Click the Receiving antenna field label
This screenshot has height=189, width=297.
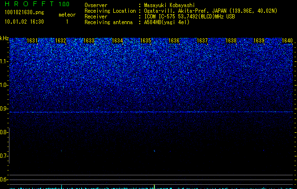pyautogui.click(x=109, y=22)
